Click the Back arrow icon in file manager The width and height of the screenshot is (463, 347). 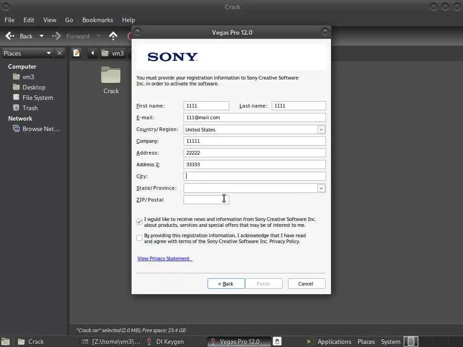click(x=10, y=36)
